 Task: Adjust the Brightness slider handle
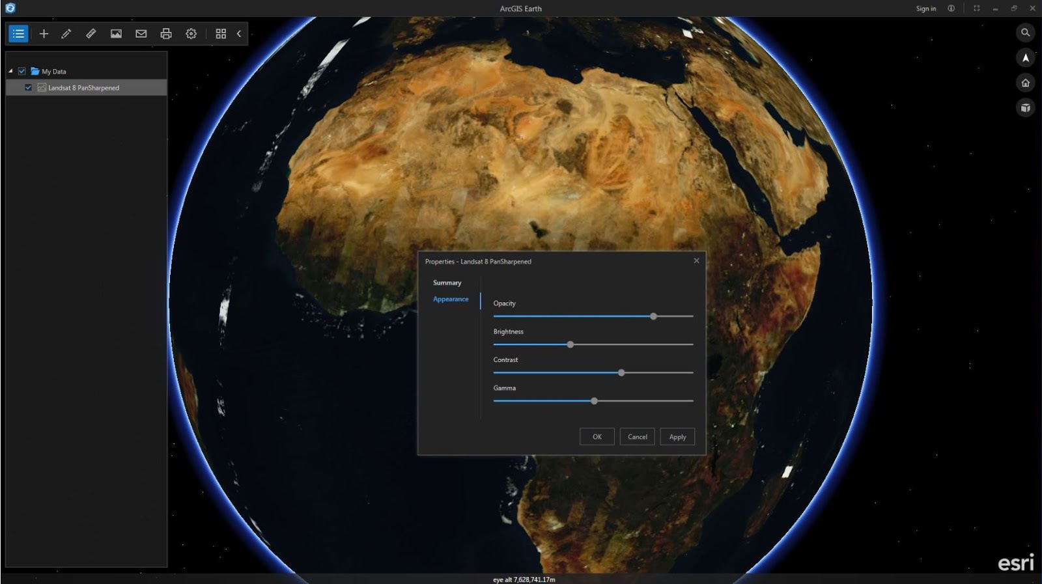point(570,344)
